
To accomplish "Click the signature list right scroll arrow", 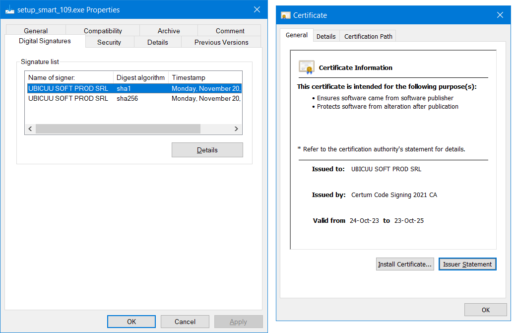I will 236,129.
